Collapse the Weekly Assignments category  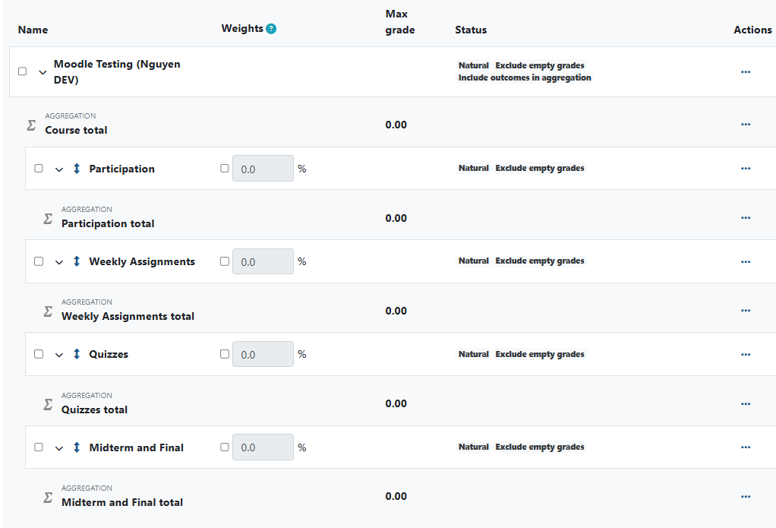click(x=59, y=261)
